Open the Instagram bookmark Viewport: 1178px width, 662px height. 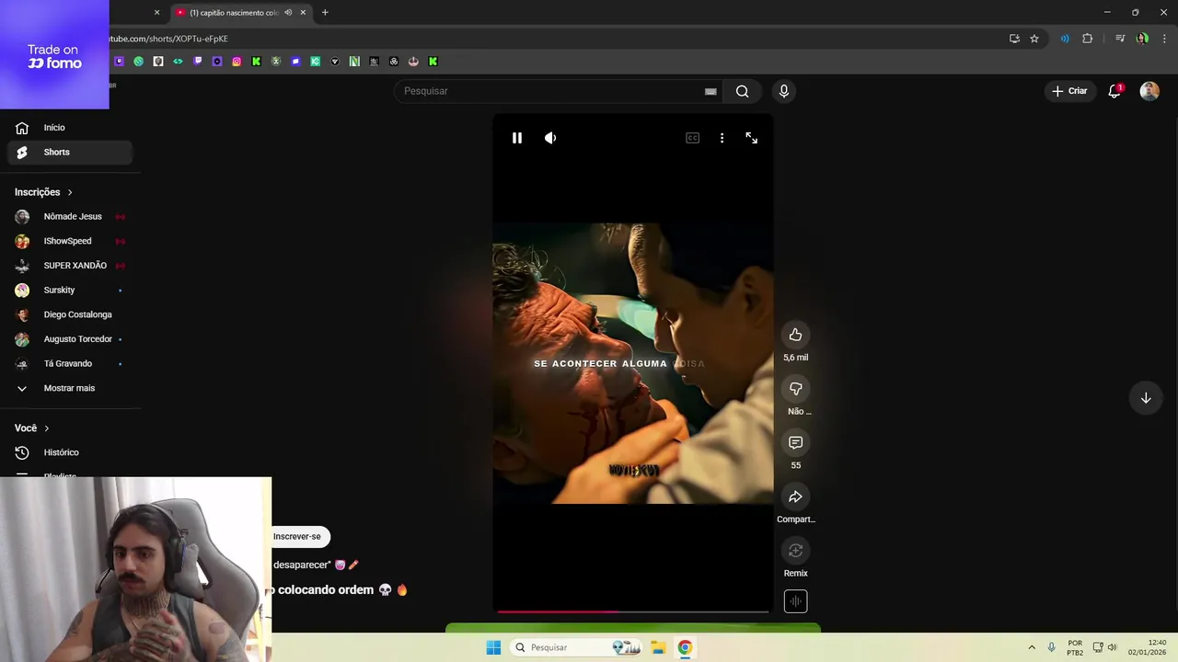coord(237,62)
